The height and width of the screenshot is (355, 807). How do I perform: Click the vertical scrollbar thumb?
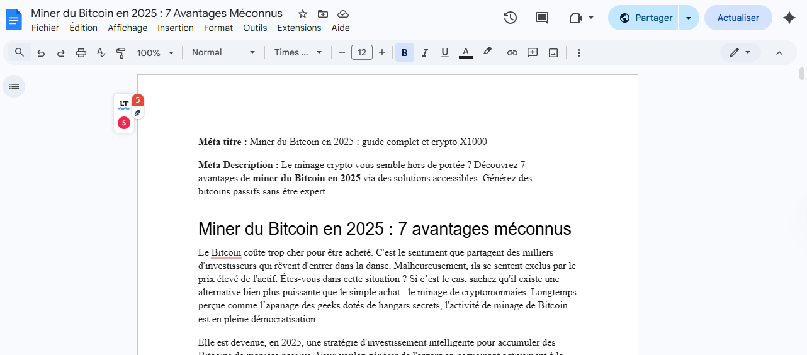point(802,73)
